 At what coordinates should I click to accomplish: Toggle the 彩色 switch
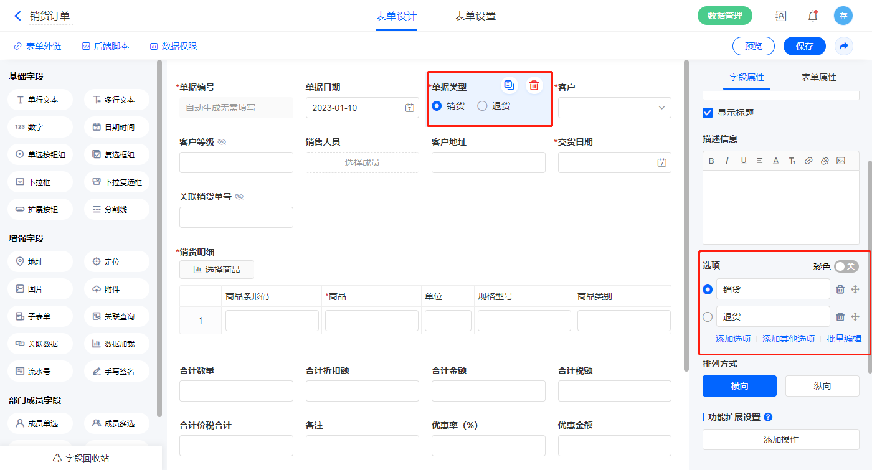click(846, 266)
